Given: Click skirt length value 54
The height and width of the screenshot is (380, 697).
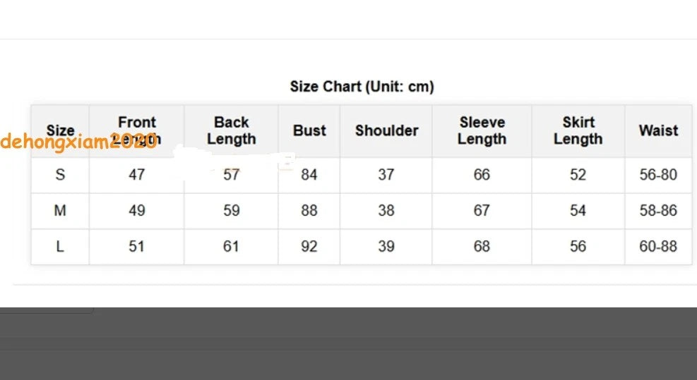Looking at the screenshot, I should pos(578,210).
